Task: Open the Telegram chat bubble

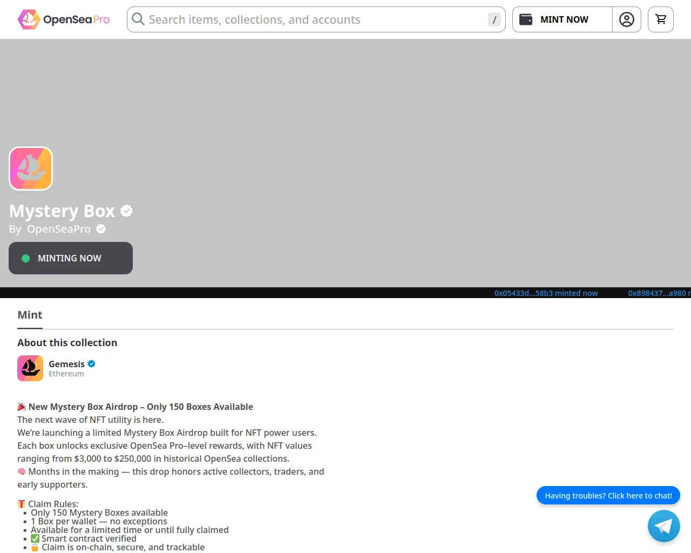Action: [x=663, y=526]
